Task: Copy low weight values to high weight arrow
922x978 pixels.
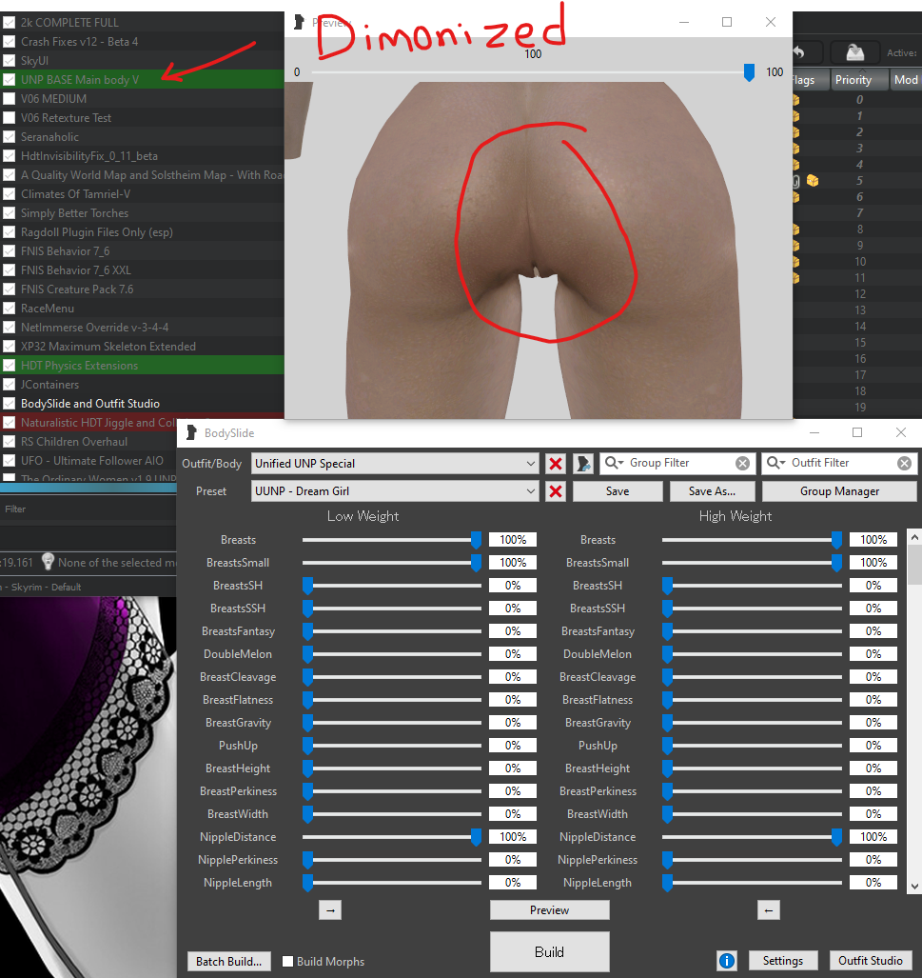Action: click(x=330, y=910)
